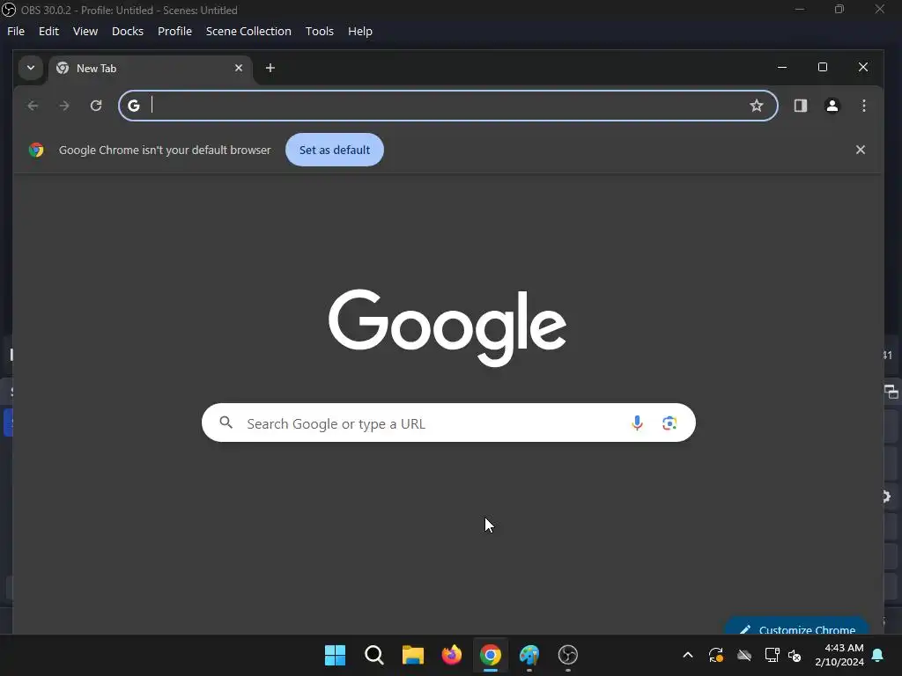Maximize the Chrome window

pyautogui.click(x=823, y=67)
